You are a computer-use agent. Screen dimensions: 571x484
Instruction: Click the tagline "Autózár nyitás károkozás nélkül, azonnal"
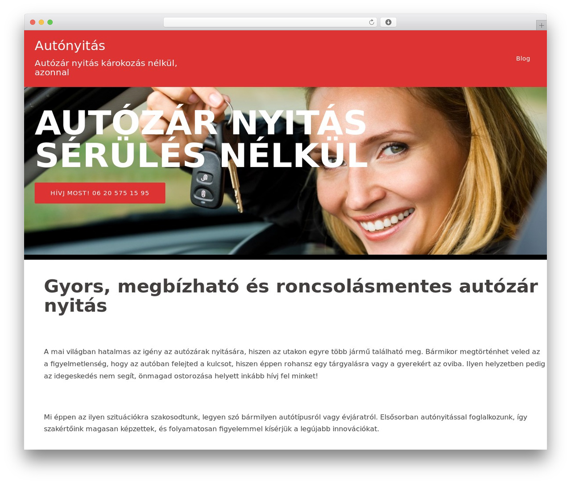[106, 67]
